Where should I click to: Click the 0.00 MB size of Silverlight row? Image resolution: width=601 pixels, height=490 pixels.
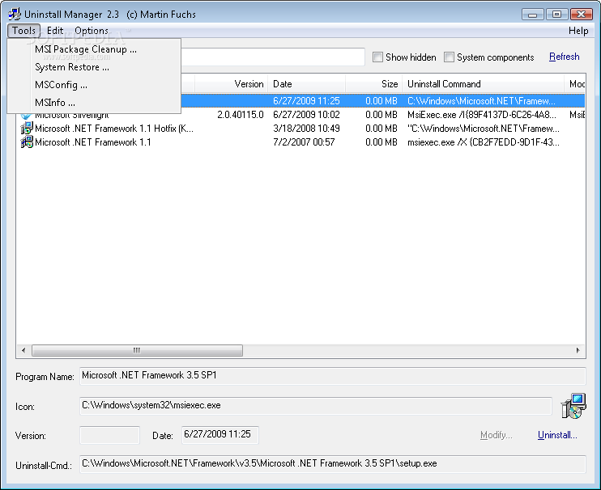(x=381, y=115)
